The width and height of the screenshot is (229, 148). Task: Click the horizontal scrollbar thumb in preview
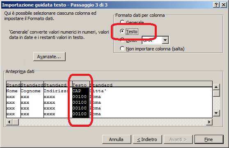click(16, 122)
